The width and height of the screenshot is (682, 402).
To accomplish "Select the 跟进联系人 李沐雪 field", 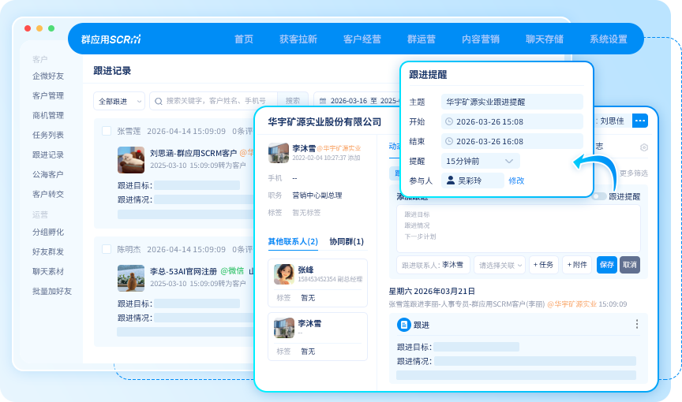I will pyautogui.click(x=433, y=265).
